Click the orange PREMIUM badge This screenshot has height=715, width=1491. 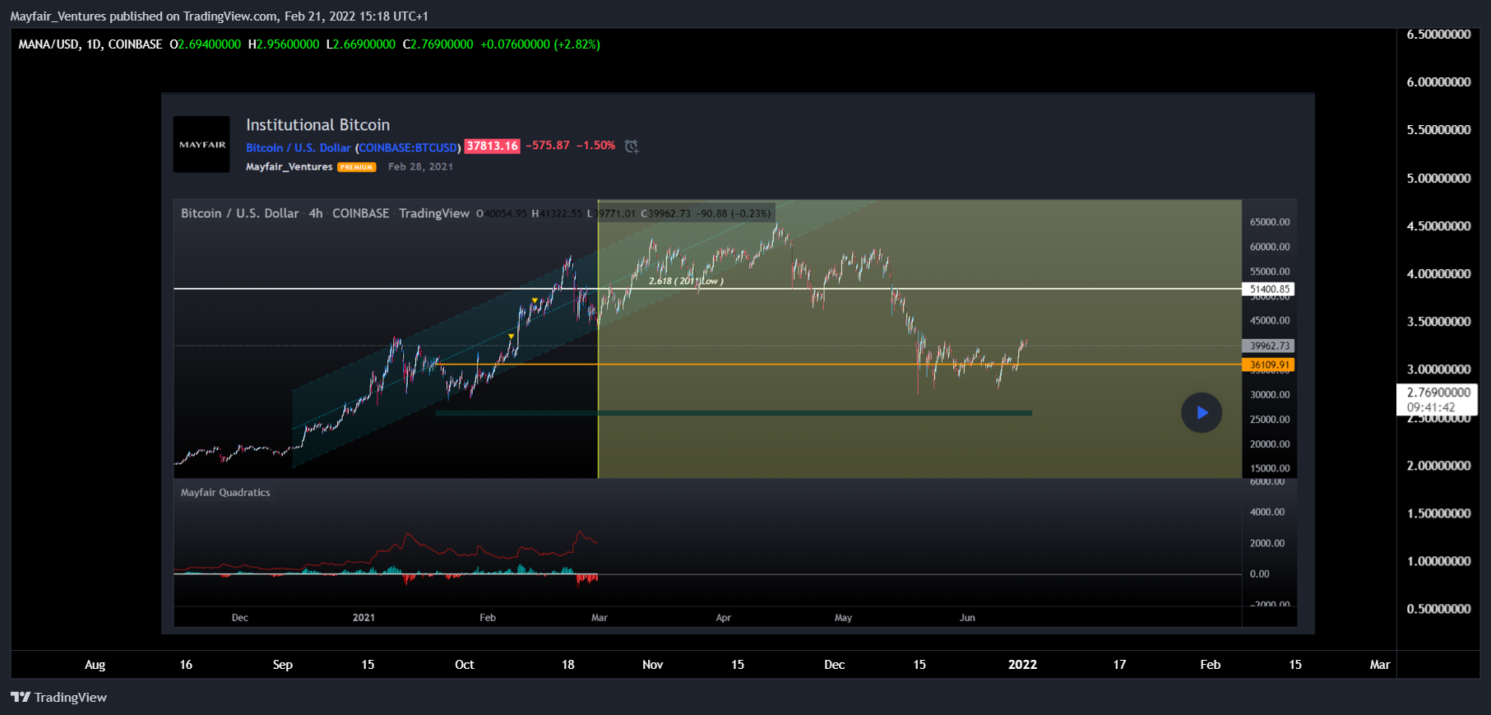[357, 167]
